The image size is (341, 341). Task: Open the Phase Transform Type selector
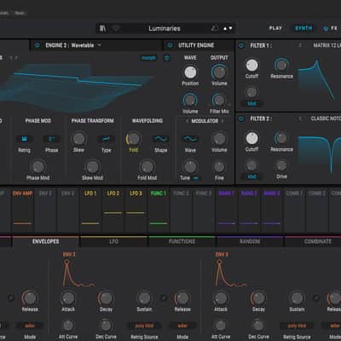pos(106,139)
